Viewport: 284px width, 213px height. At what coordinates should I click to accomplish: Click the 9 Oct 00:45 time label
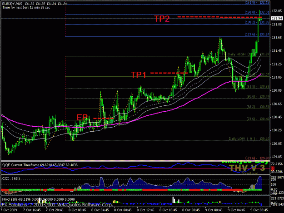tap(214, 210)
